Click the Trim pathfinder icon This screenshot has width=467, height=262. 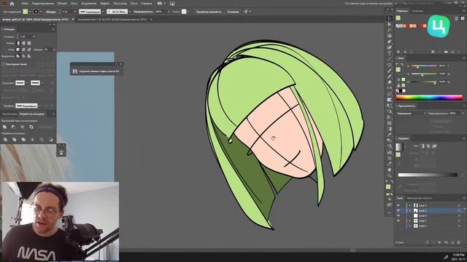tap(14, 139)
